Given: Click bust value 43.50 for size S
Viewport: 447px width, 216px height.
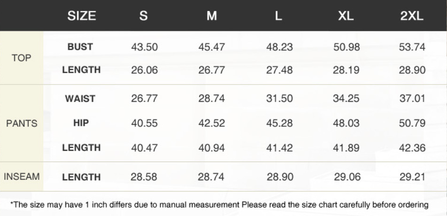Looking at the screenshot, I should 144,47.
